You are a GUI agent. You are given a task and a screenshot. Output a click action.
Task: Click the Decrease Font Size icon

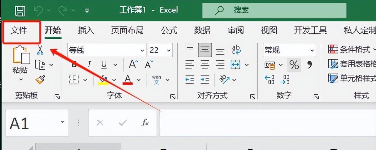pos(149,64)
